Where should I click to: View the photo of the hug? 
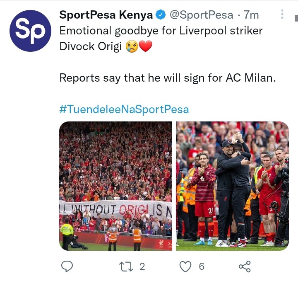(232, 186)
